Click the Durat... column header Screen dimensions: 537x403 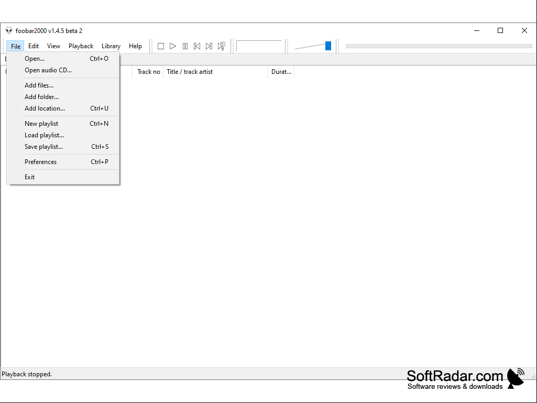(281, 72)
